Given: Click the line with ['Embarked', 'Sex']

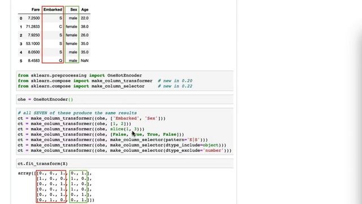Looking at the screenshot, I should 92,118.
